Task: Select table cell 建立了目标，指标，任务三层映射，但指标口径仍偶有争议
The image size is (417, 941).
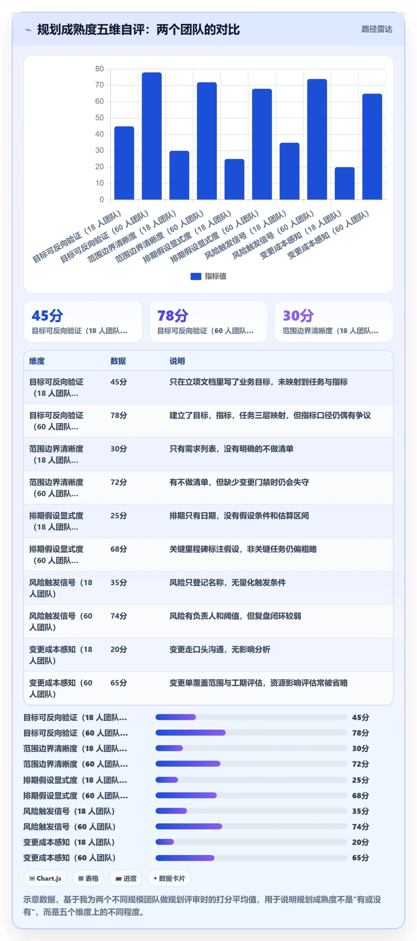Action: [270, 415]
